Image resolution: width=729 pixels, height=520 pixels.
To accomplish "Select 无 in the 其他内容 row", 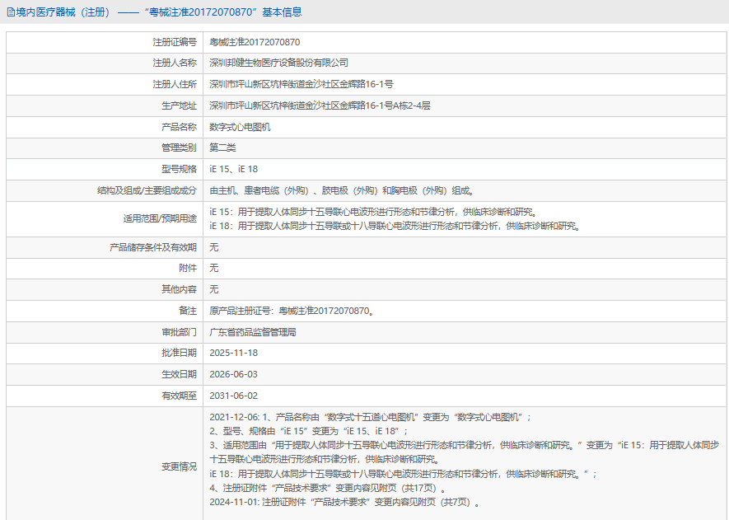I will tap(214, 289).
